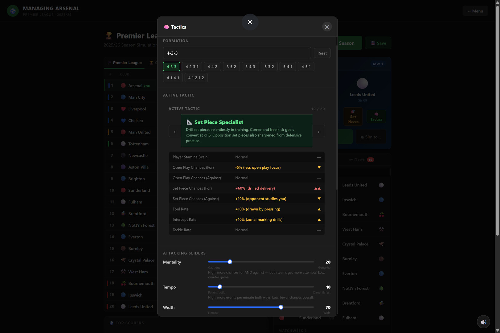Click the Menu button
The height and width of the screenshot is (333, 500).
coord(475,11)
